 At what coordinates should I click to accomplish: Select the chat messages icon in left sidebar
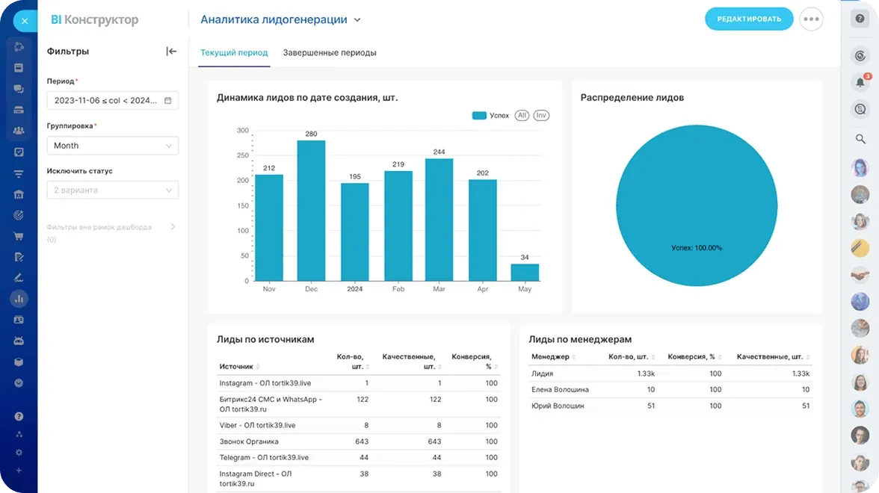click(x=19, y=90)
